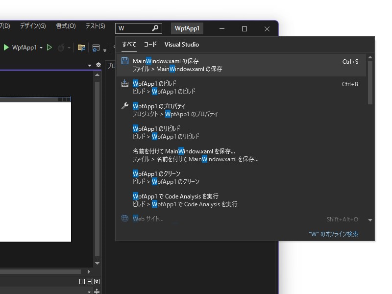Screen dimensions: 392x294
Task: Select the WpfApp1 のリビルド result
Action: (241, 132)
